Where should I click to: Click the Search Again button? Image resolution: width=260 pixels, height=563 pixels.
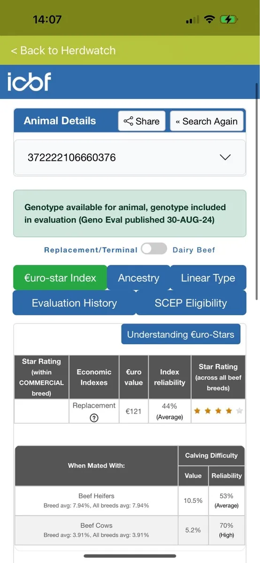point(207,122)
